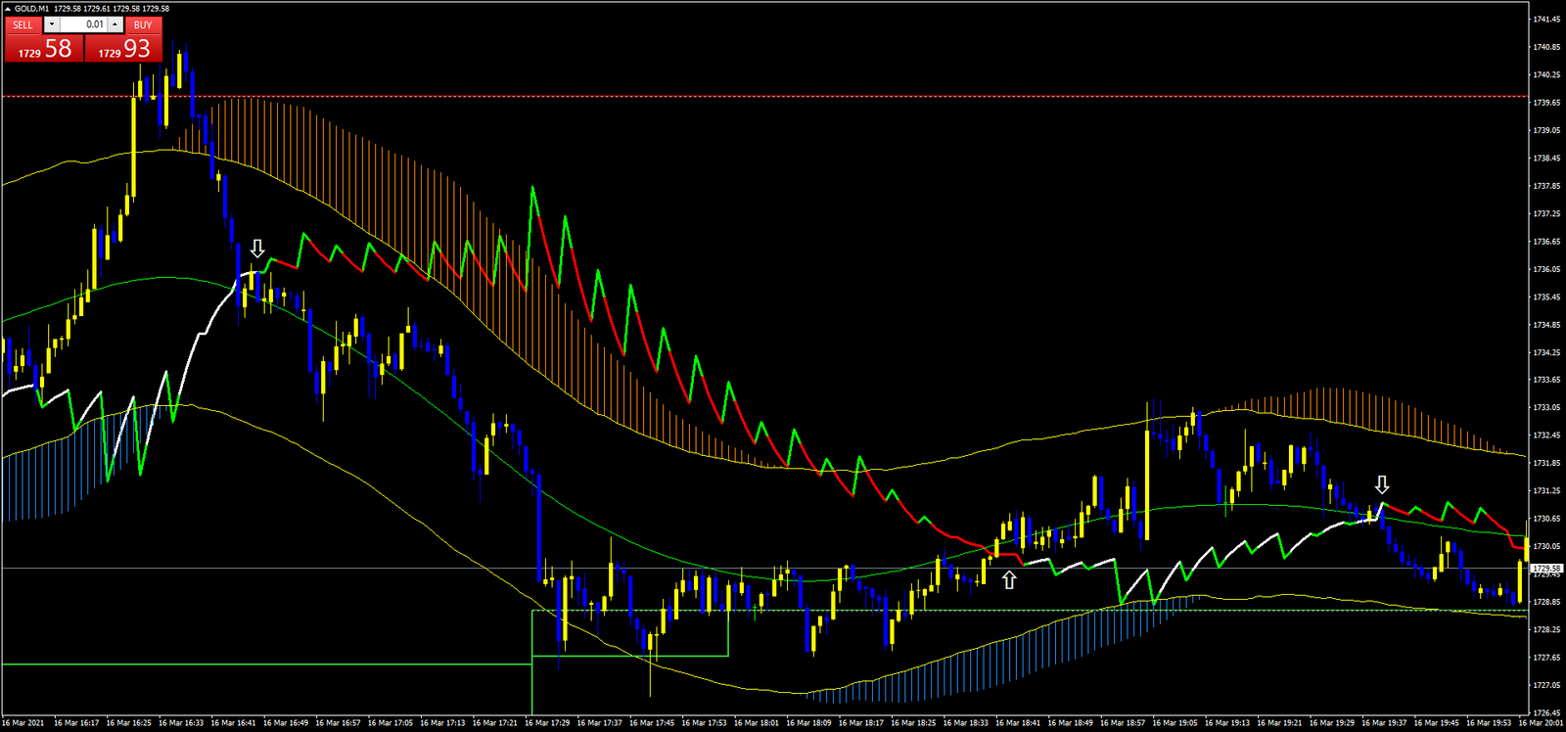
Task: Click the 0.01 volume input field
Action: (83, 24)
